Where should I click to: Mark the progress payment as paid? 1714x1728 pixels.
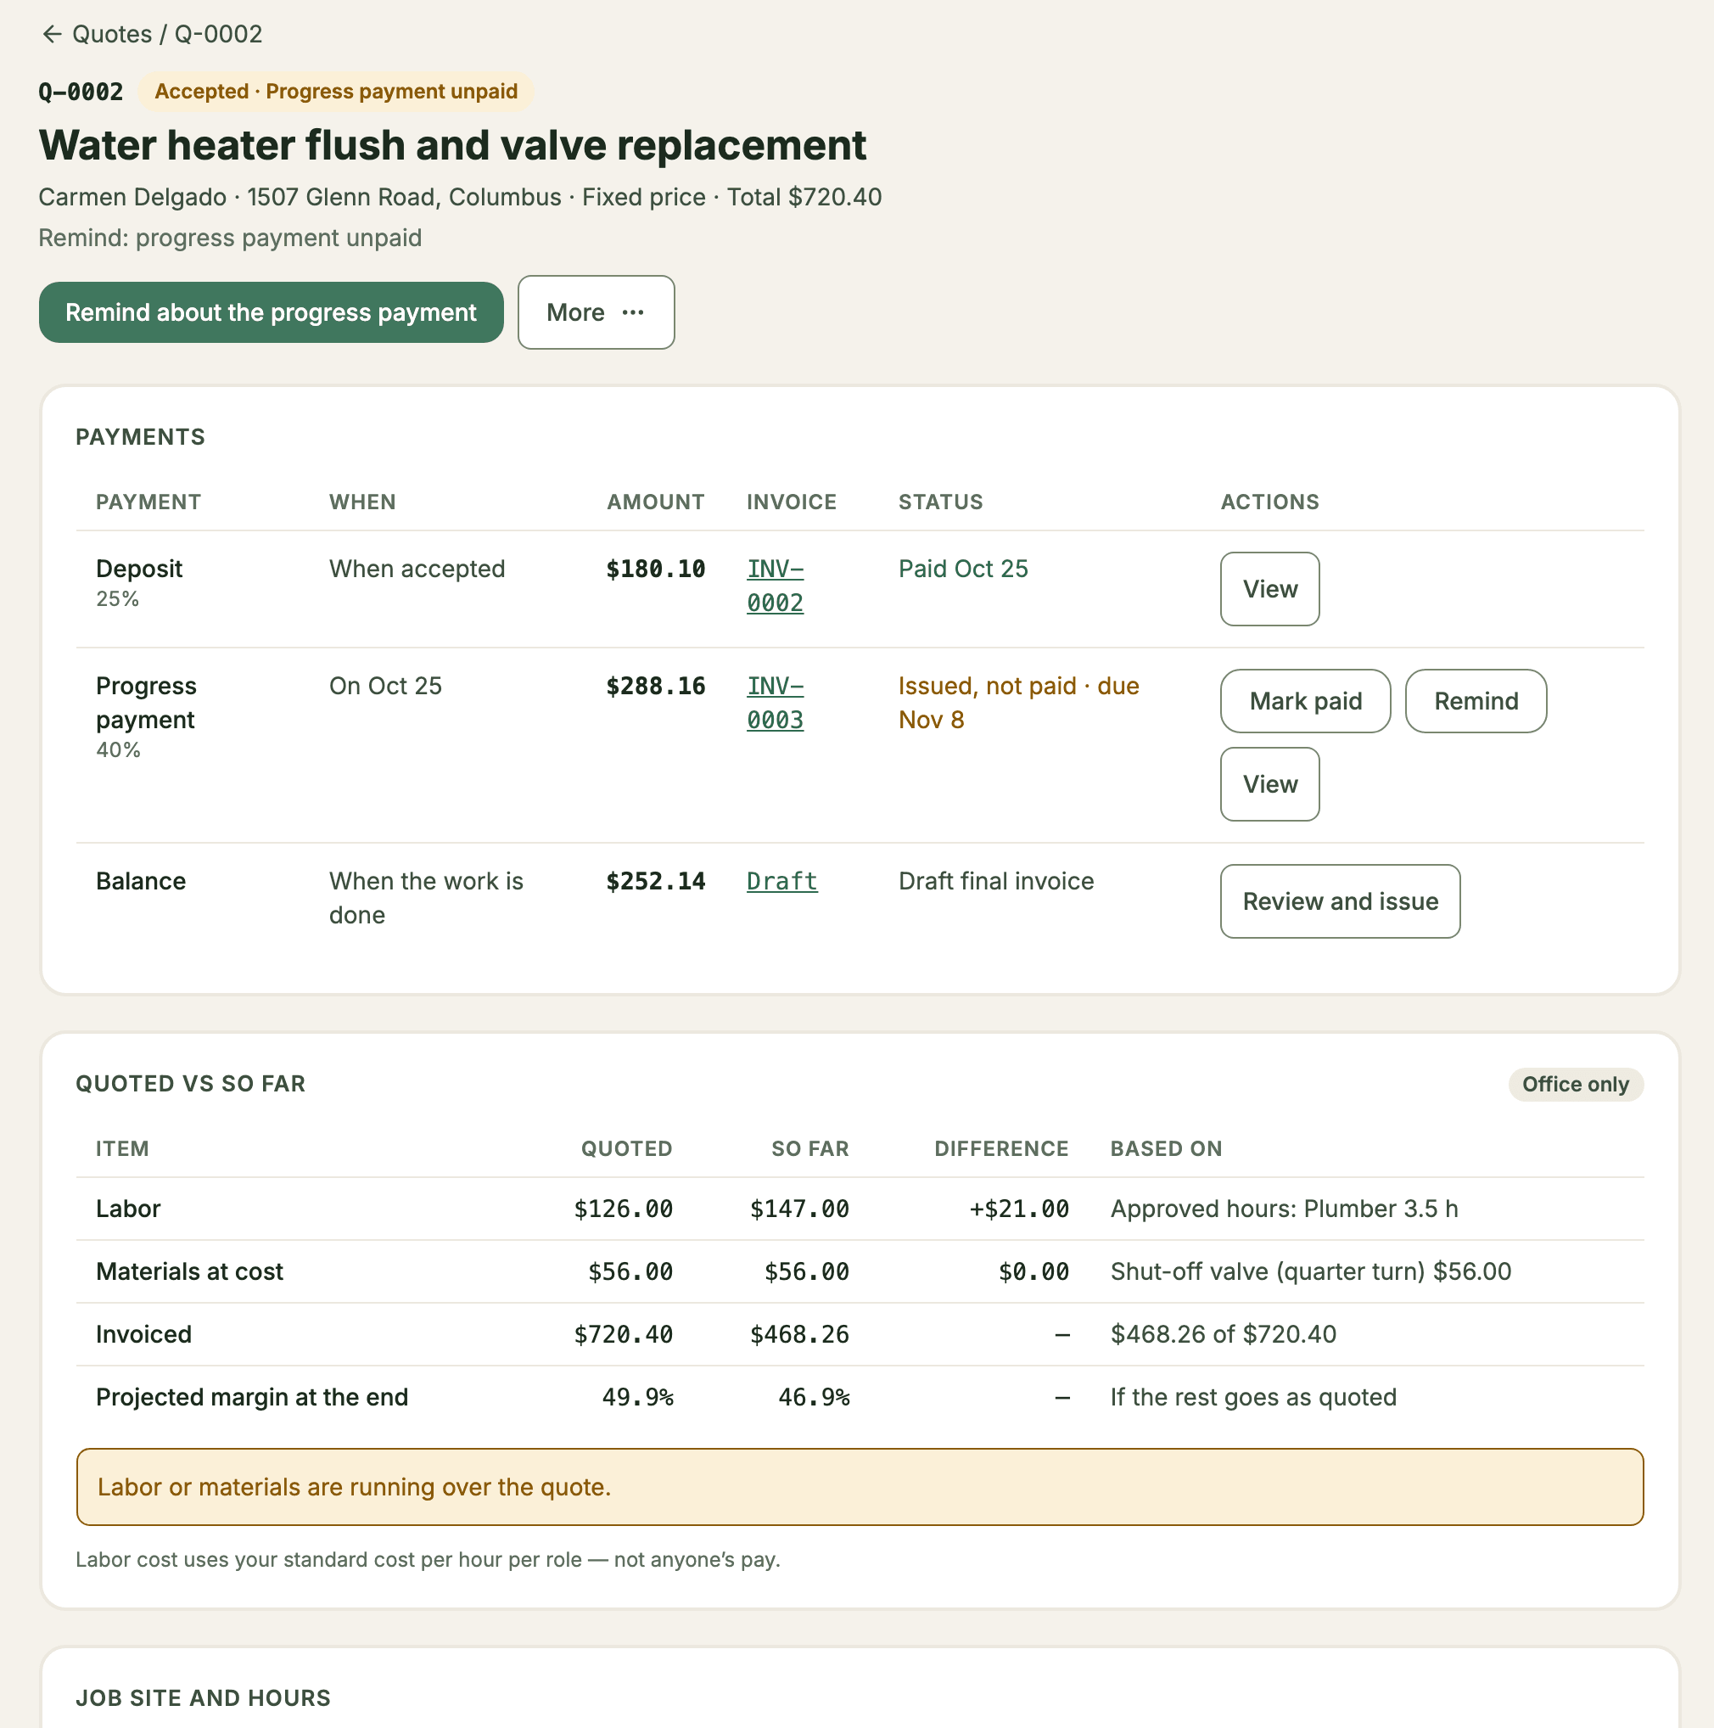tap(1304, 700)
